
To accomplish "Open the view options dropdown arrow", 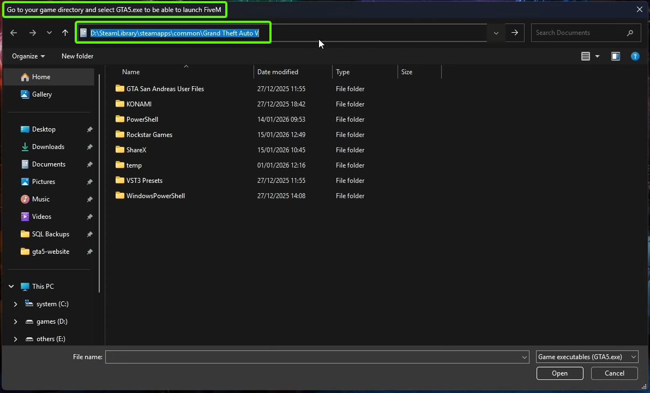I will click(x=597, y=56).
